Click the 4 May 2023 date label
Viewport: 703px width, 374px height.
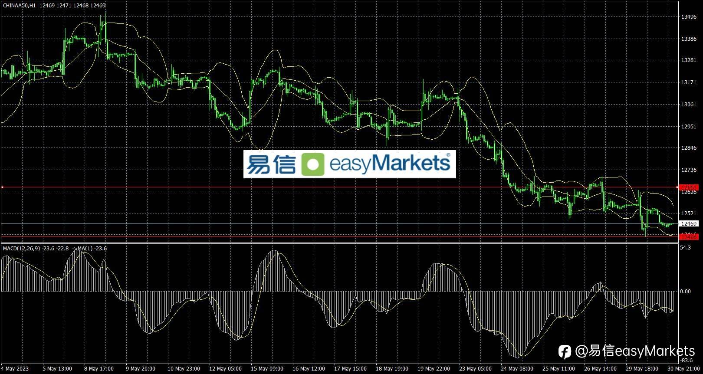coord(16,369)
